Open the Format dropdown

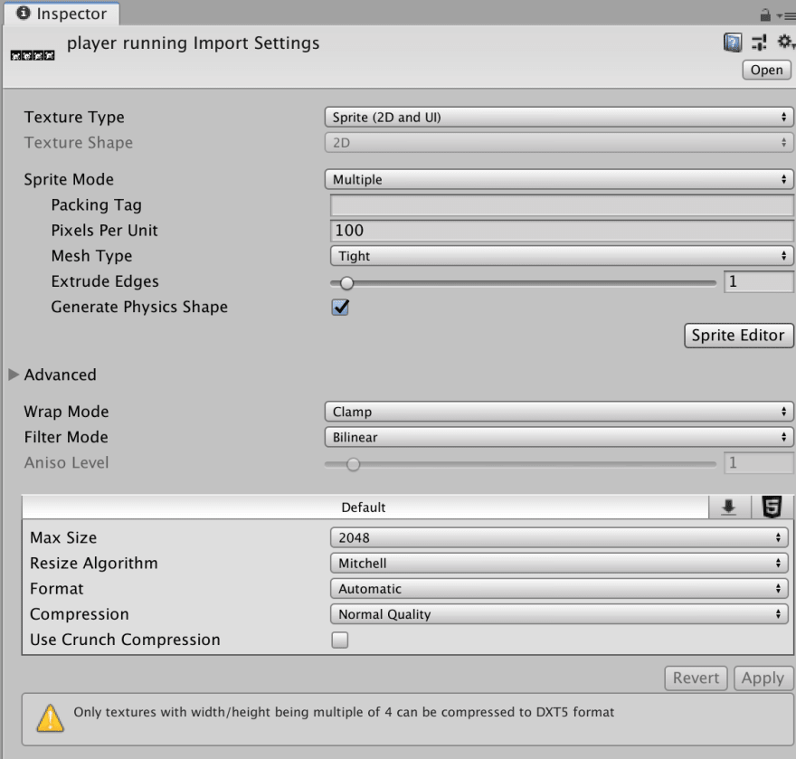tap(559, 588)
